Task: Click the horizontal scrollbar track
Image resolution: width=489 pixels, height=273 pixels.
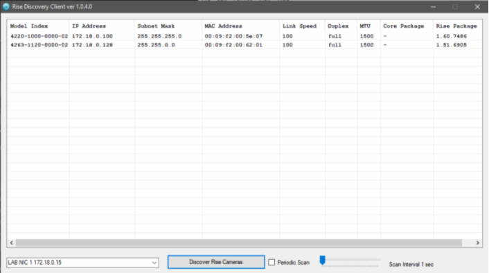Action: coord(238,243)
